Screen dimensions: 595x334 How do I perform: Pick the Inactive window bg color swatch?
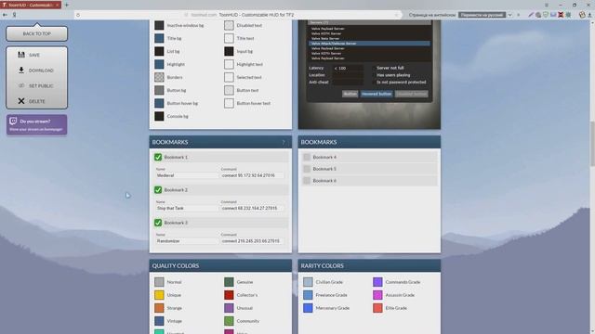159,25
